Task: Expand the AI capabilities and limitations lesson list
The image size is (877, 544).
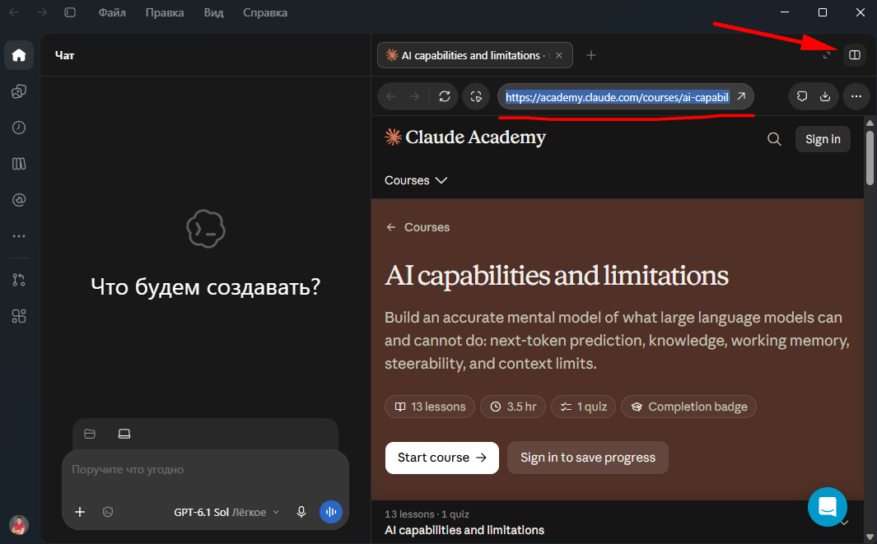Action: pos(845,523)
